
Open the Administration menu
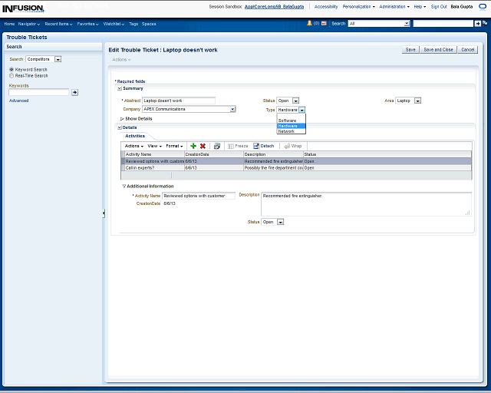tap(394, 6)
